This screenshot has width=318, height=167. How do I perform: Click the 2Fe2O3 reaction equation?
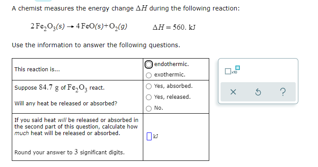[79, 27]
